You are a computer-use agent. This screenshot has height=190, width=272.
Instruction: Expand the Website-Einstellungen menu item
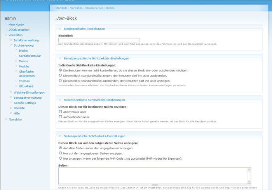click(29, 92)
